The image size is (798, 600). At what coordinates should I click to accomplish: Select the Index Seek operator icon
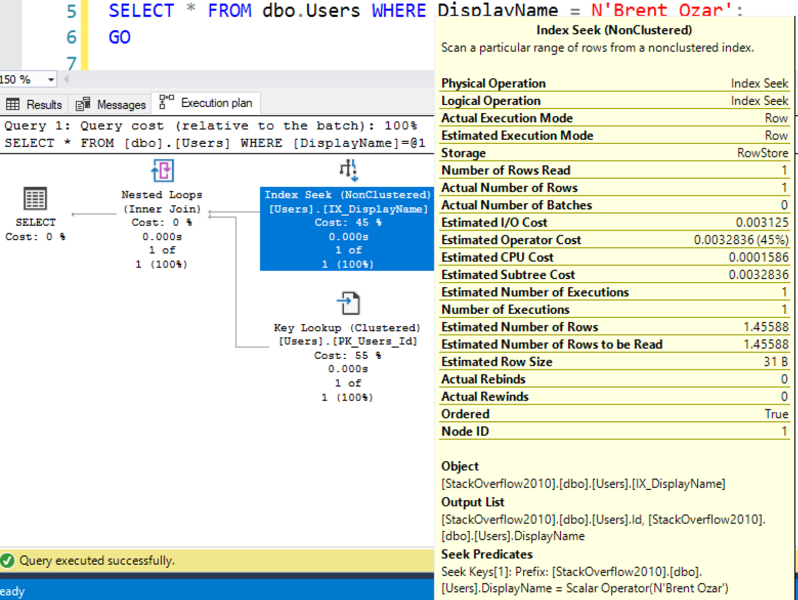tap(348, 170)
